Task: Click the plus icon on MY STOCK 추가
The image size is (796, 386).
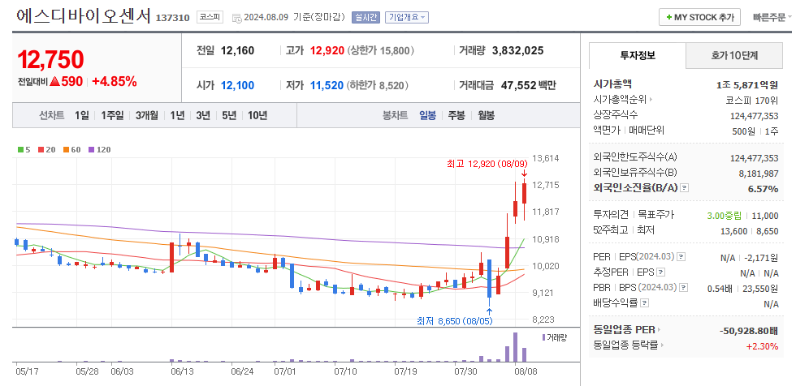Action: click(669, 17)
